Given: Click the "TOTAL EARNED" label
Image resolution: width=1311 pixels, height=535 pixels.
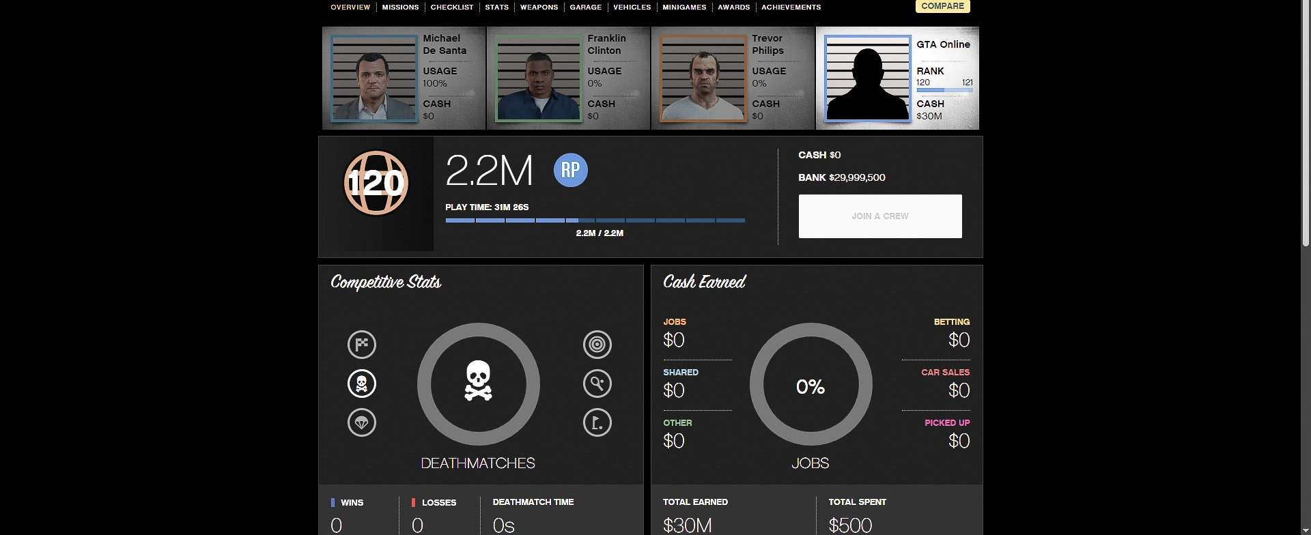Looking at the screenshot, I should [x=695, y=502].
